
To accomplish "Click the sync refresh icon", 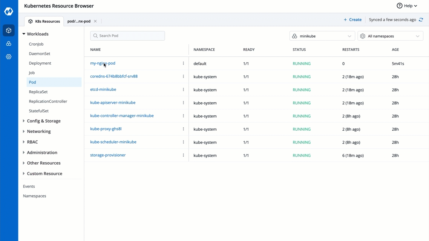I will point(421,20).
